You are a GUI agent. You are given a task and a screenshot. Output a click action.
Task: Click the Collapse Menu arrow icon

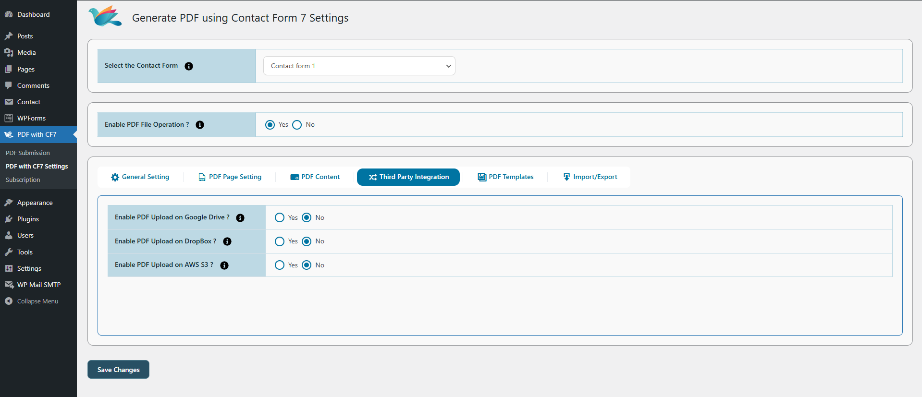[x=9, y=301]
